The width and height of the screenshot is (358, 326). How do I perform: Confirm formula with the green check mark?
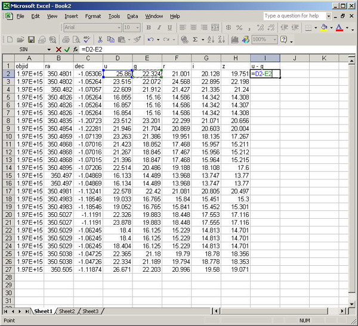(x=67, y=49)
